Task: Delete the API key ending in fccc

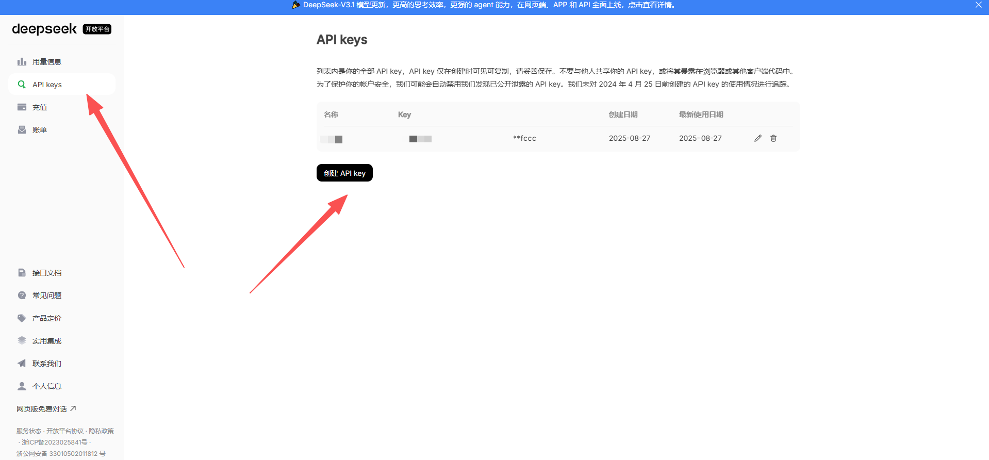Action: click(x=773, y=138)
